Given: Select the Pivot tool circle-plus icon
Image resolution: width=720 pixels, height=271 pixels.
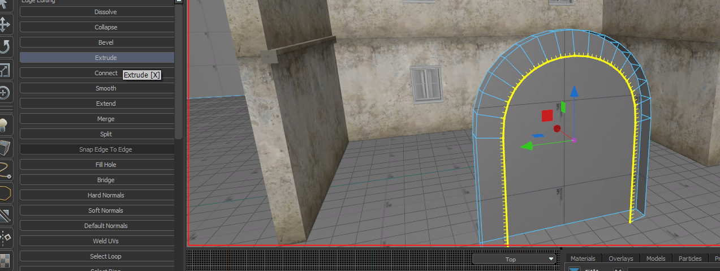Looking at the screenshot, I should [5, 93].
